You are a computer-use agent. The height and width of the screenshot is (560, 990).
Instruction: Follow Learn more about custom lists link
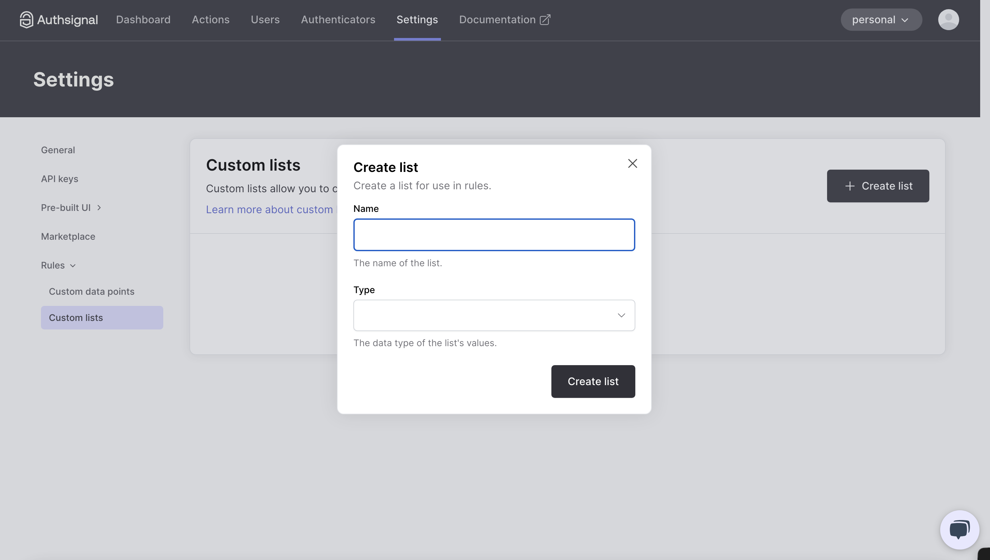(269, 210)
